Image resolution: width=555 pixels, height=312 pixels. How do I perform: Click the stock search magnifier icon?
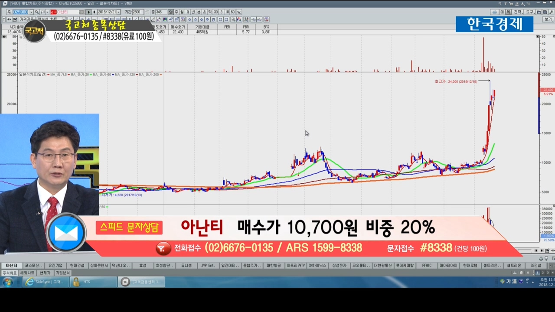tap(37, 12)
